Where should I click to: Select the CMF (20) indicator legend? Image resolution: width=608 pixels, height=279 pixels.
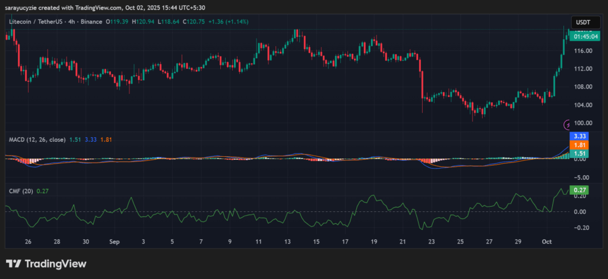tap(21, 191)
